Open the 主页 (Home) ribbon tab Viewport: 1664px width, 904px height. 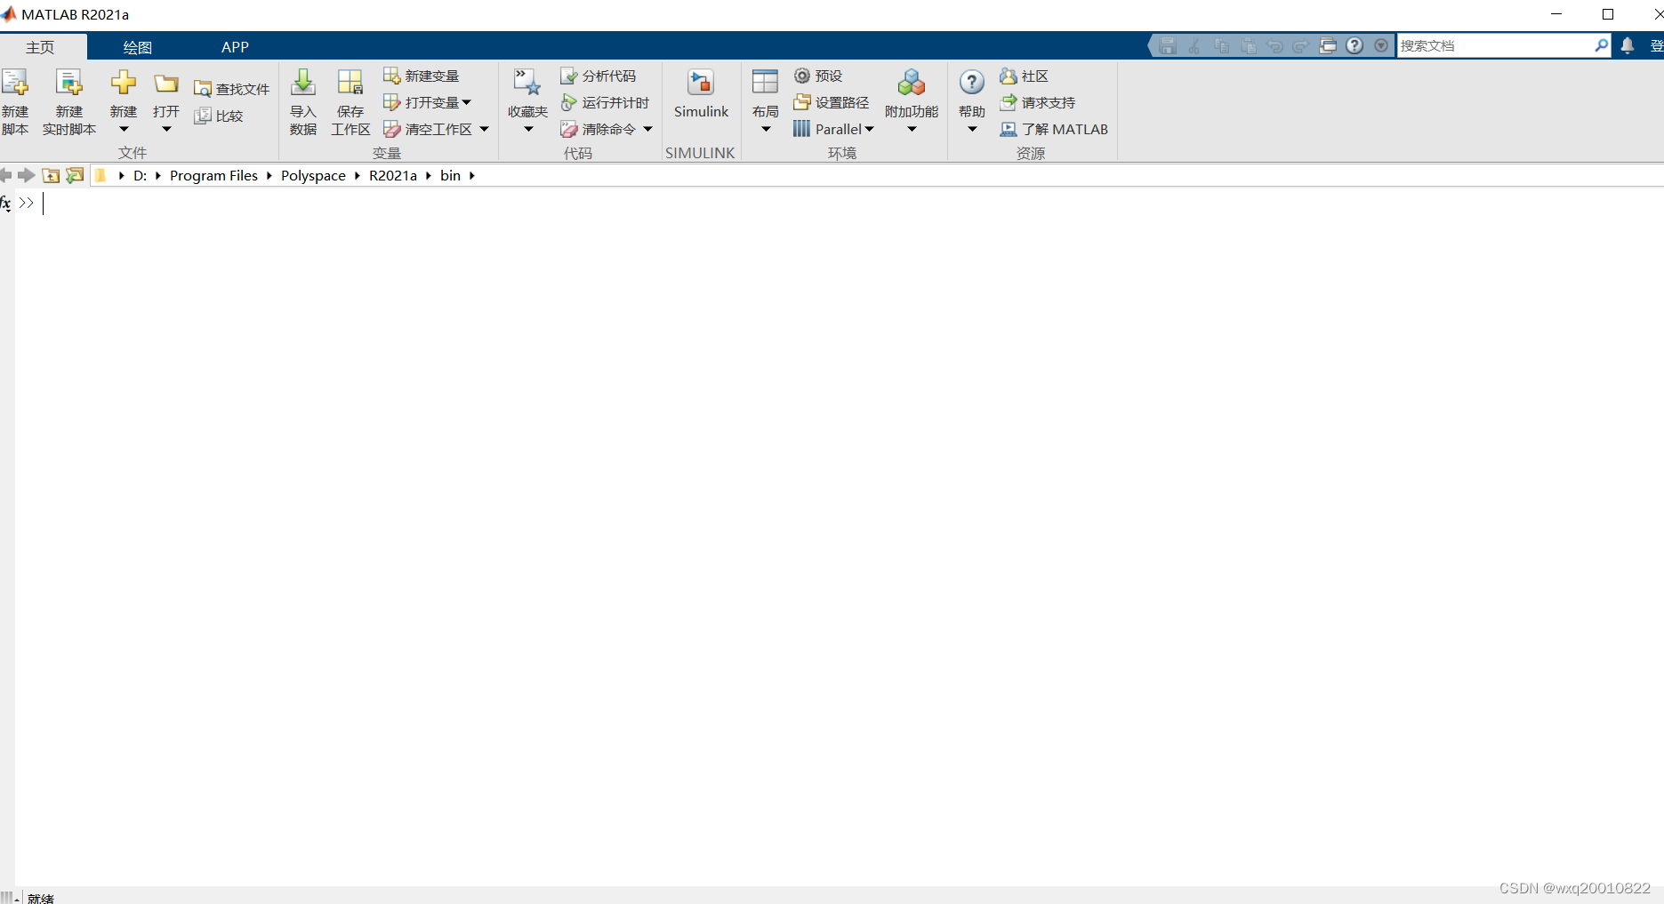pyautogui.click(x=40, y=47)
